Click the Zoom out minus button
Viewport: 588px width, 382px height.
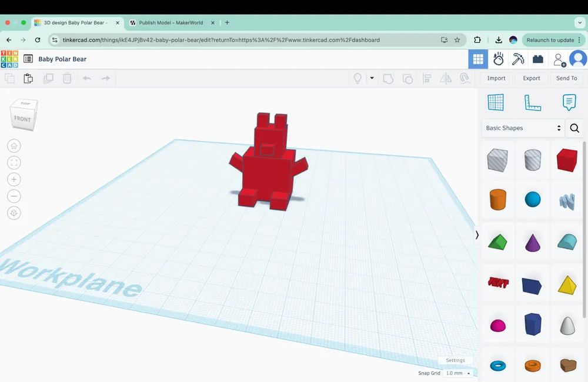(14, 196)
